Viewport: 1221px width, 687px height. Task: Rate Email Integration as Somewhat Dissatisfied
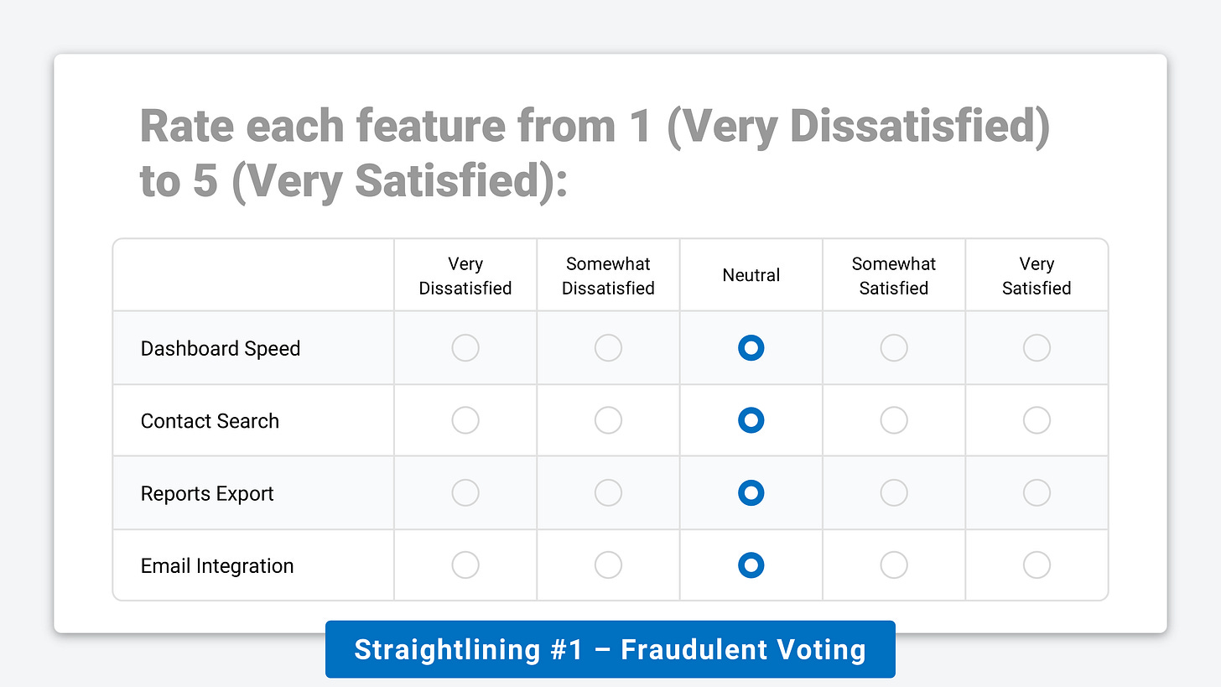(x=608, y=565)
